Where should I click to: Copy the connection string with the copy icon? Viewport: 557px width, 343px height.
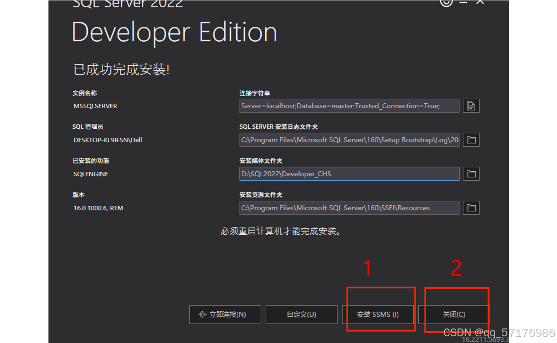click(x=471, y=106)
